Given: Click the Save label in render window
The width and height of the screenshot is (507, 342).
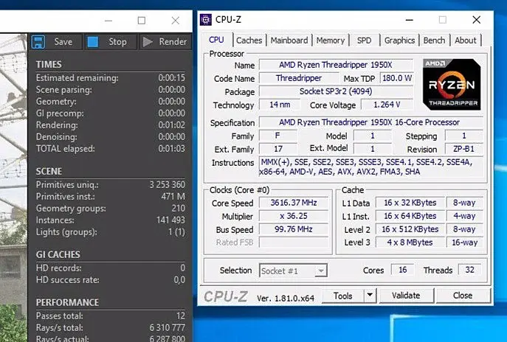Looking at the screenshot, I should tap(63, 42).
